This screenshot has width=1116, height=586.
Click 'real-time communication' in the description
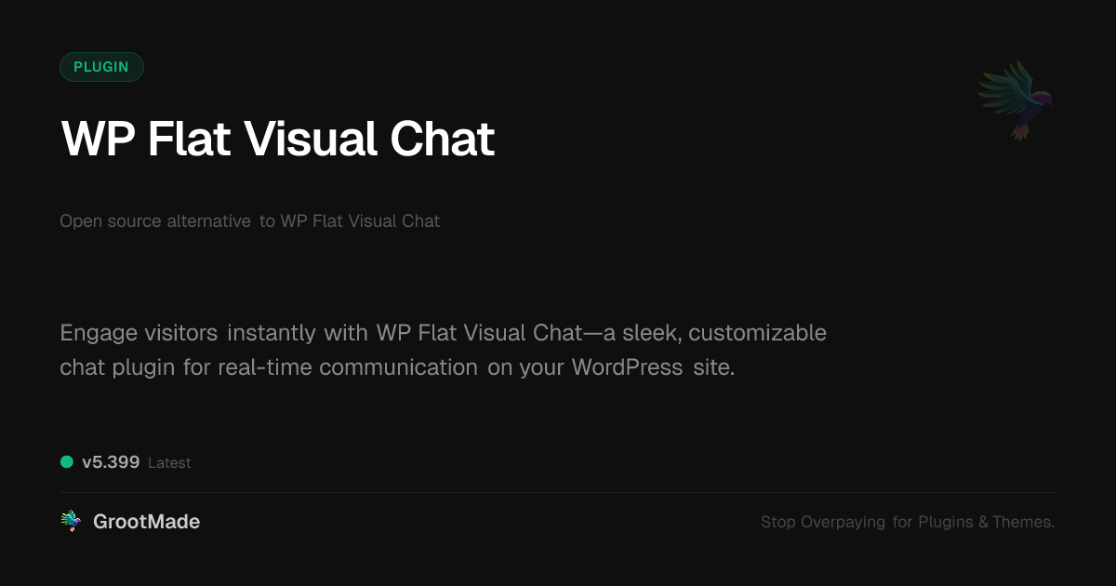coord(348,367)
